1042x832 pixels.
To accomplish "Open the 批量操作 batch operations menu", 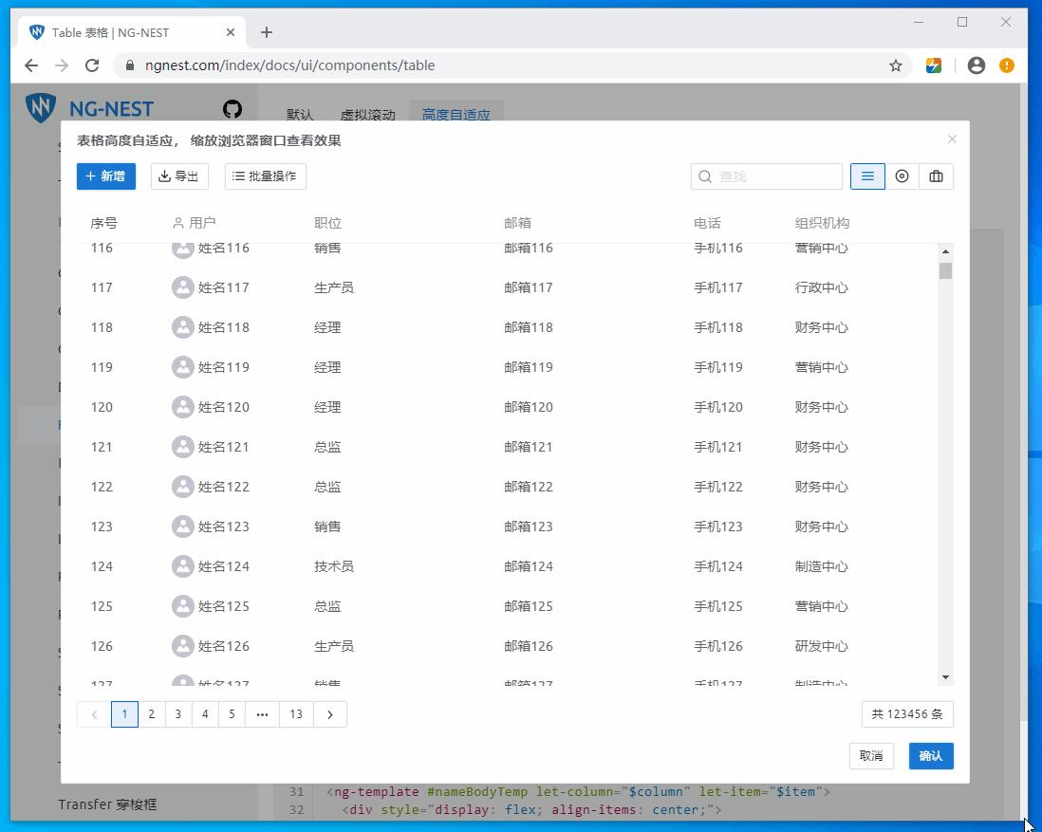I will tap(265, 176).
